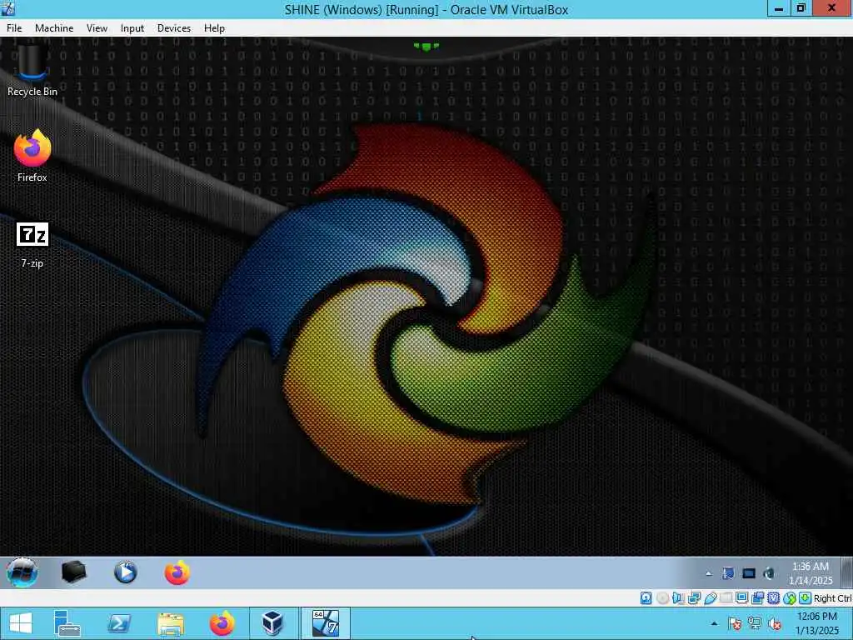
Task: Open the File menu in VirtualBox
Action: 14,27
